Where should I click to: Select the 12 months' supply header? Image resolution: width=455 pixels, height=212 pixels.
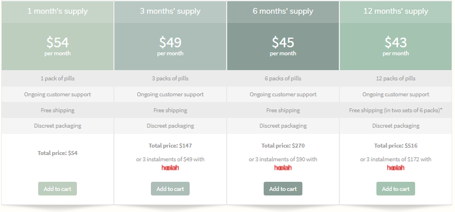pos(396,11)
